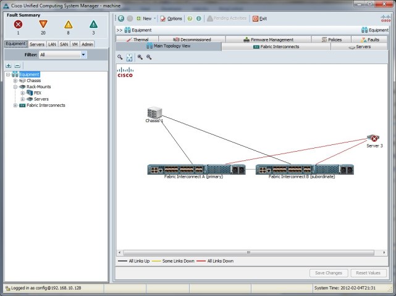Switch to the VM navigation tab
Viewport: 396px width, 296px height.
pyautogui.click(x=75, y=44)
